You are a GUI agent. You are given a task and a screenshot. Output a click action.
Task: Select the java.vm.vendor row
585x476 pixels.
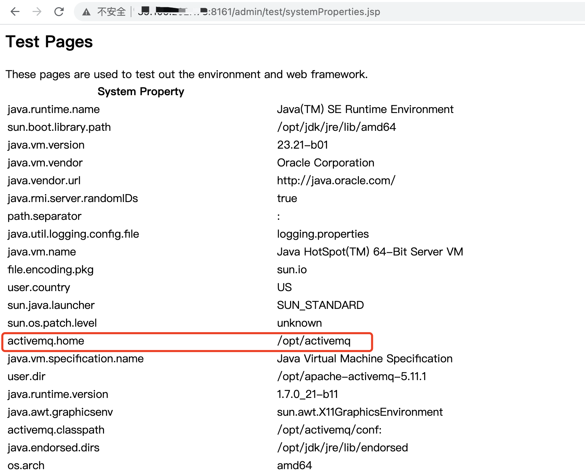[44, 162]
